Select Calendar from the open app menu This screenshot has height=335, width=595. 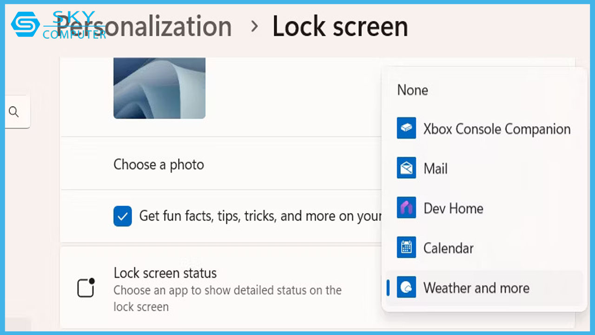point(448,248)
